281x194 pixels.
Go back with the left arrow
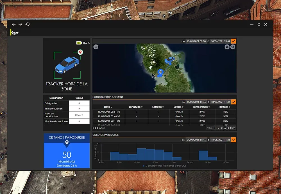point(14,24)
